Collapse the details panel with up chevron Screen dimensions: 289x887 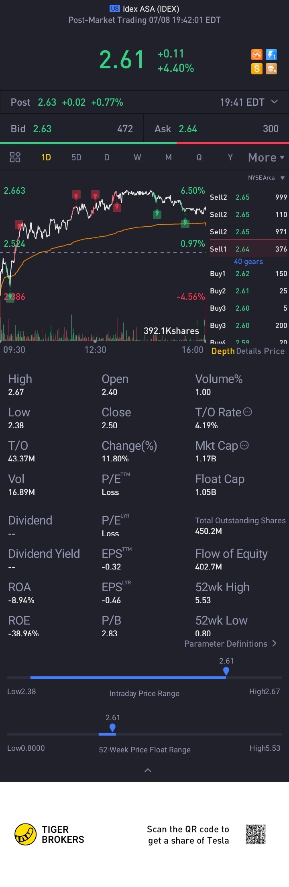click(x=148, y=770)
